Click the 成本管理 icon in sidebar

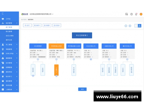click(3, 63)
